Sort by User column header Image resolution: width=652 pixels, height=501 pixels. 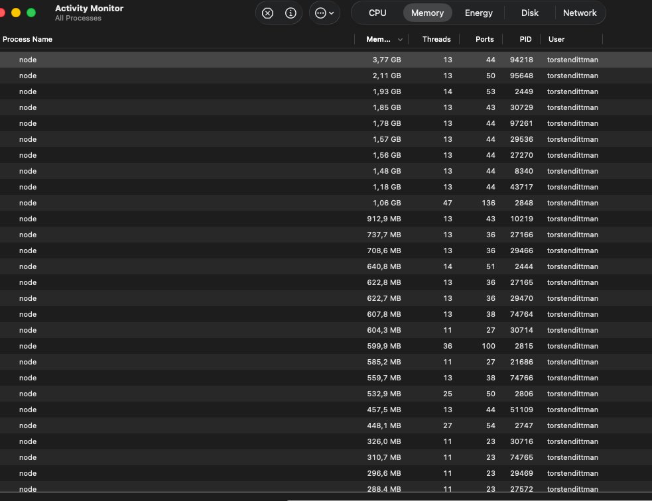[x=556, y=39]
